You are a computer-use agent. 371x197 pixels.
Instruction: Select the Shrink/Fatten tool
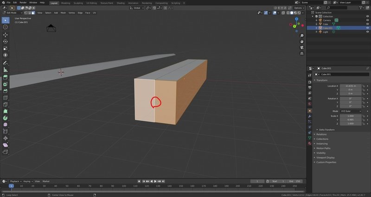point(5,138)
